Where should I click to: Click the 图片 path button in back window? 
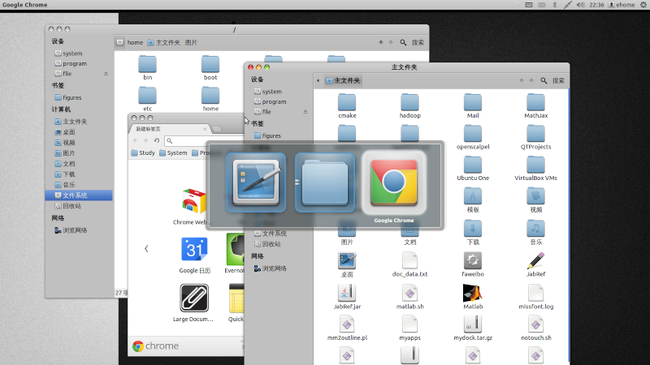(191, 43)
